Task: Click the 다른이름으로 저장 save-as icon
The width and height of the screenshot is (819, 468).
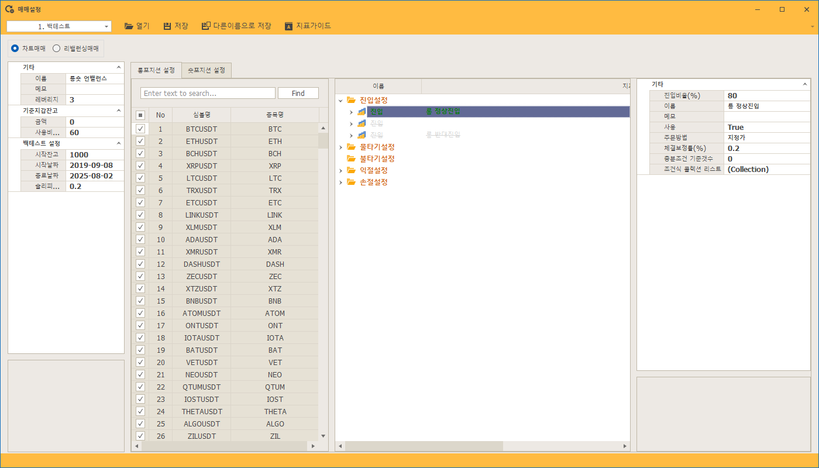Action: (x=206, y=26)
